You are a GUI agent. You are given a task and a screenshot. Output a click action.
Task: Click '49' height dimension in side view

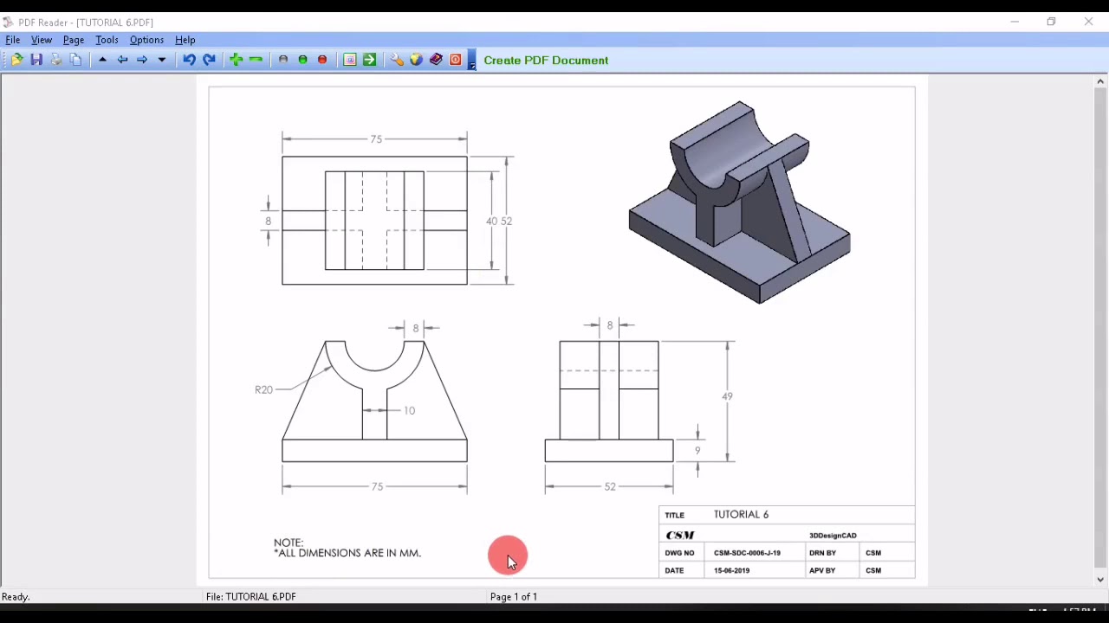click(x=727, y=396)
